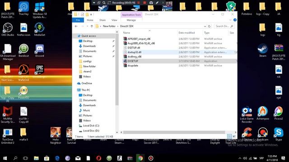
Task: Select the Steam desktop shortcut
Action: (x=263, y=50)
